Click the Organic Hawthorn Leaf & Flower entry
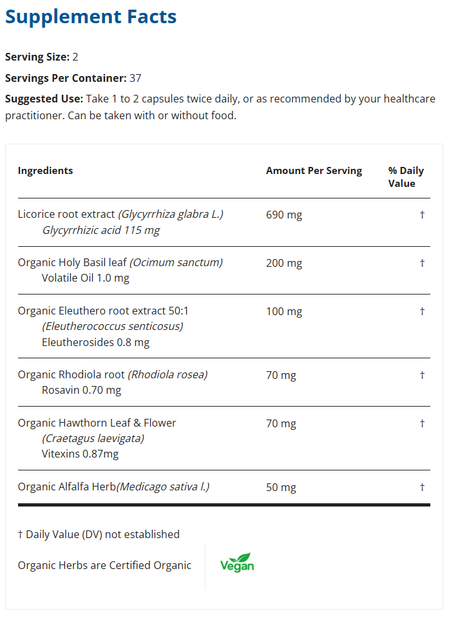 97,423
